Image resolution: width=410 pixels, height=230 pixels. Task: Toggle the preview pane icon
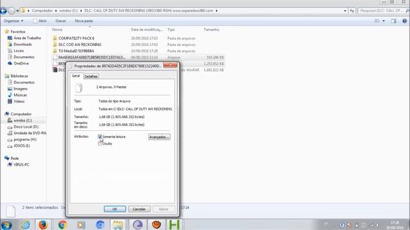394,21
